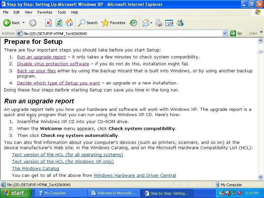
Task: Open the Back history dropdown arrow
Action: click(23, 23)
